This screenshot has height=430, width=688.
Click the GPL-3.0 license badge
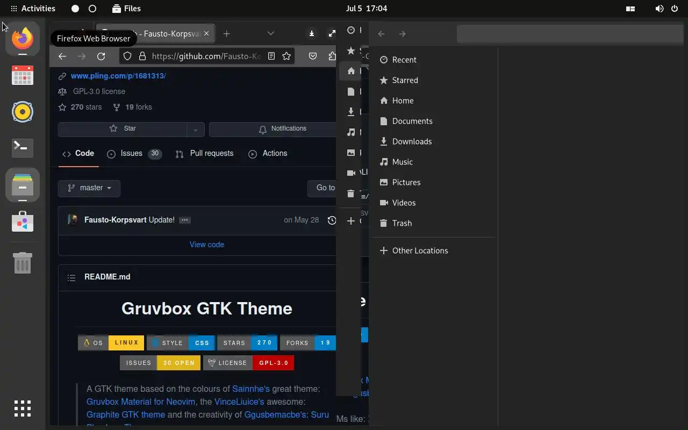coord(248,363)
